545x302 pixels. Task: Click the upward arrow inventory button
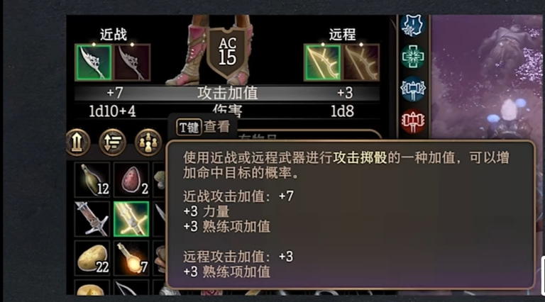77,142
